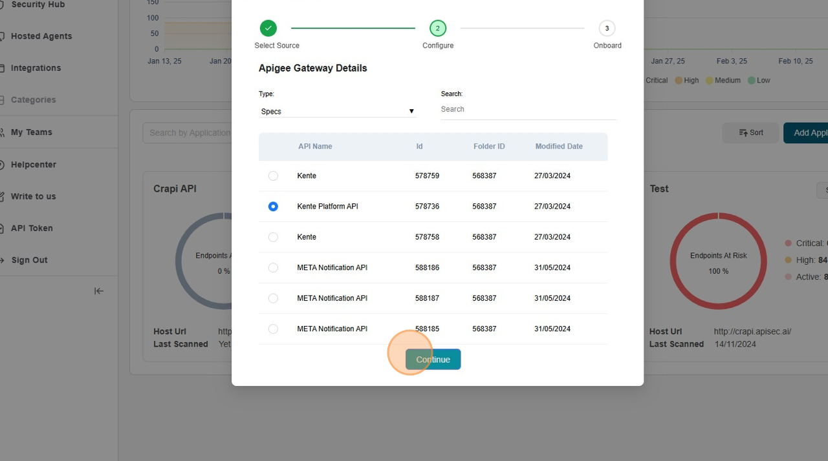Click the API Name column header
Image resolution: width=828 pixels, height=461 pixels.
[x=315, y=147]
